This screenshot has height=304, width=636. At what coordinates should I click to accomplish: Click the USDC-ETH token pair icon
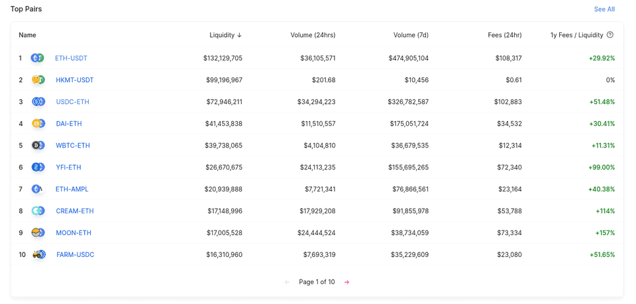pyautogui.click(x=38, y=102)
